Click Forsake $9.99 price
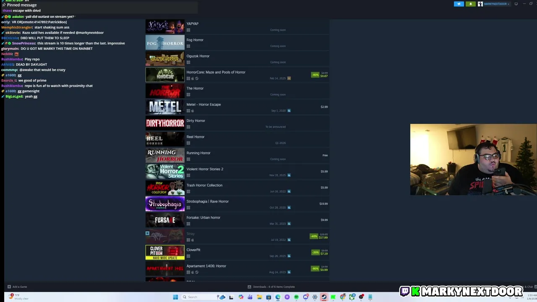 pyautogui.click(x=324, y=220)
